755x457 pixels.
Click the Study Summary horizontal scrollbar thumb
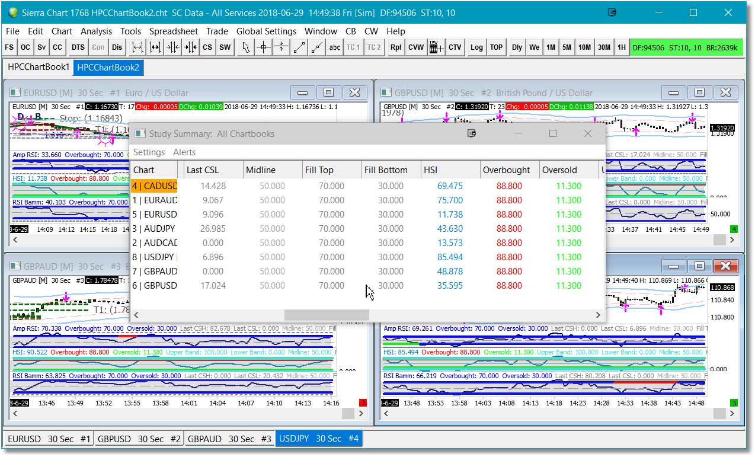327,315
